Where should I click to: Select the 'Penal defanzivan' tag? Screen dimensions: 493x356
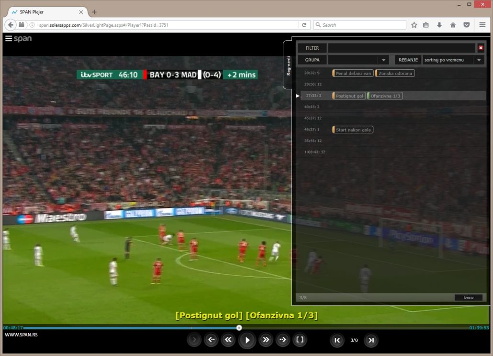[x=353, y=73]
